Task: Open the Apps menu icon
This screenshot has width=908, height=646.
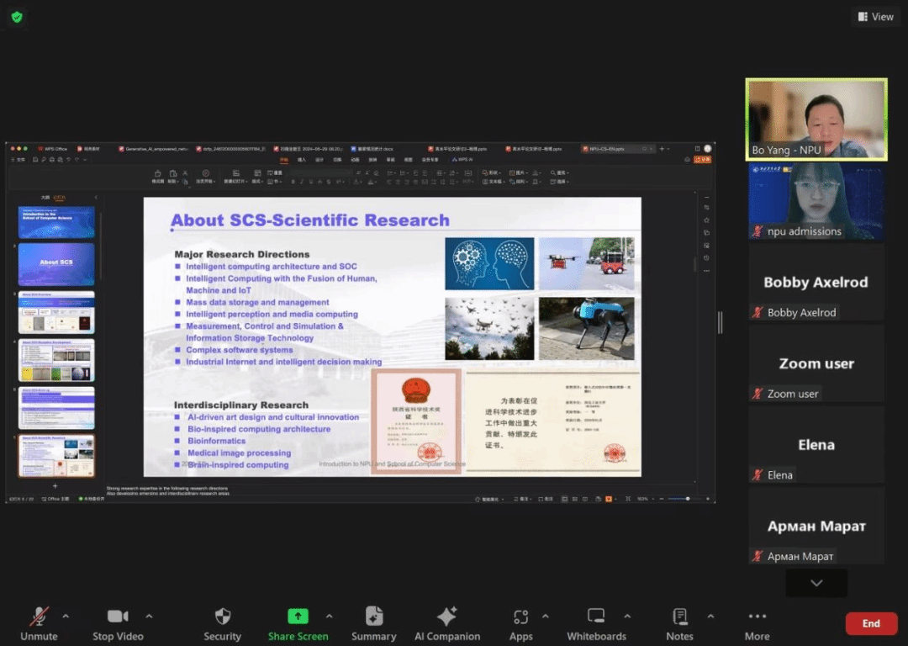Action: (x=520, y=617)
